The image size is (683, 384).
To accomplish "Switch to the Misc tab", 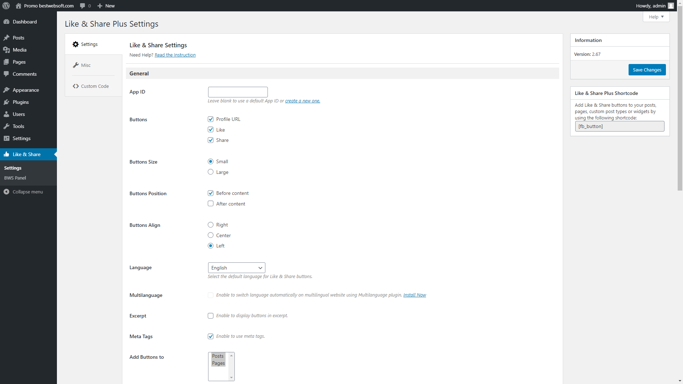I will [85, 65].
